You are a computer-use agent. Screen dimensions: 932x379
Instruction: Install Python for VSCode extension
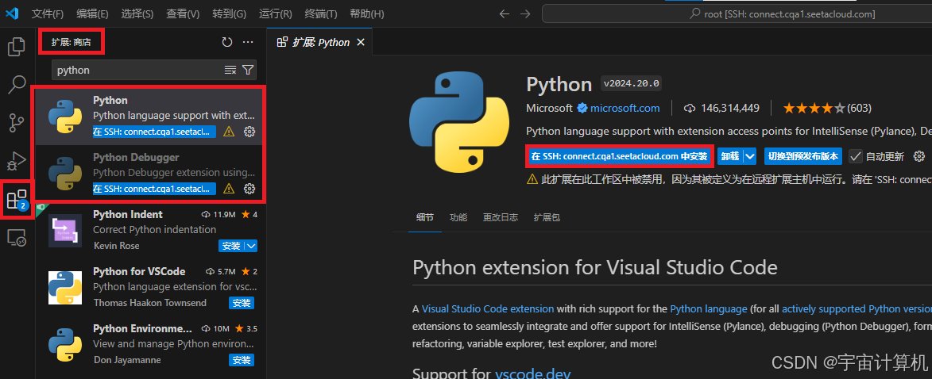click(242, 303)
